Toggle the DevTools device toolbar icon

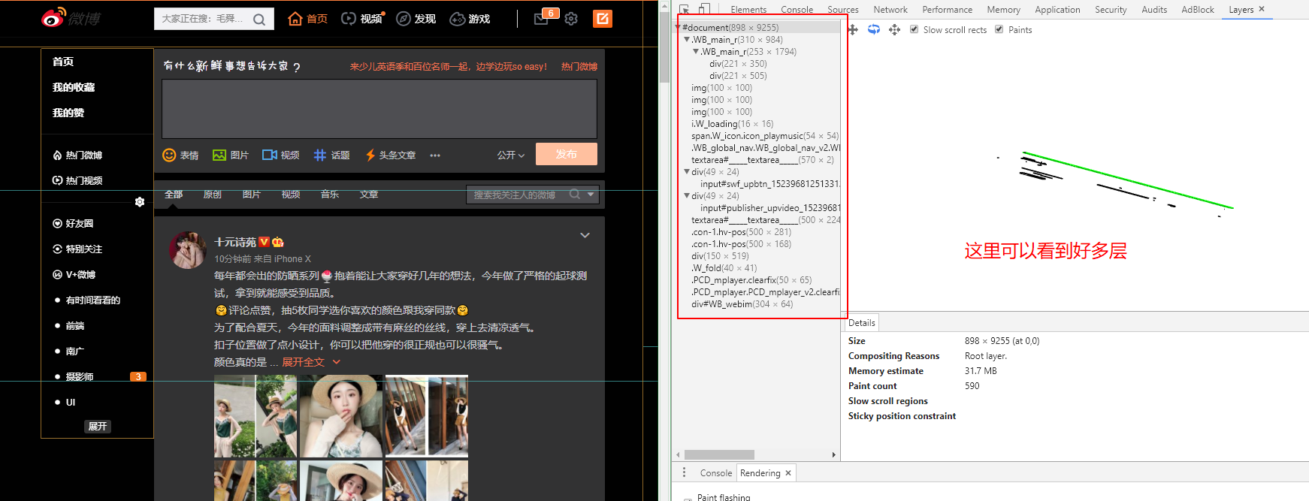coord(704,9)
